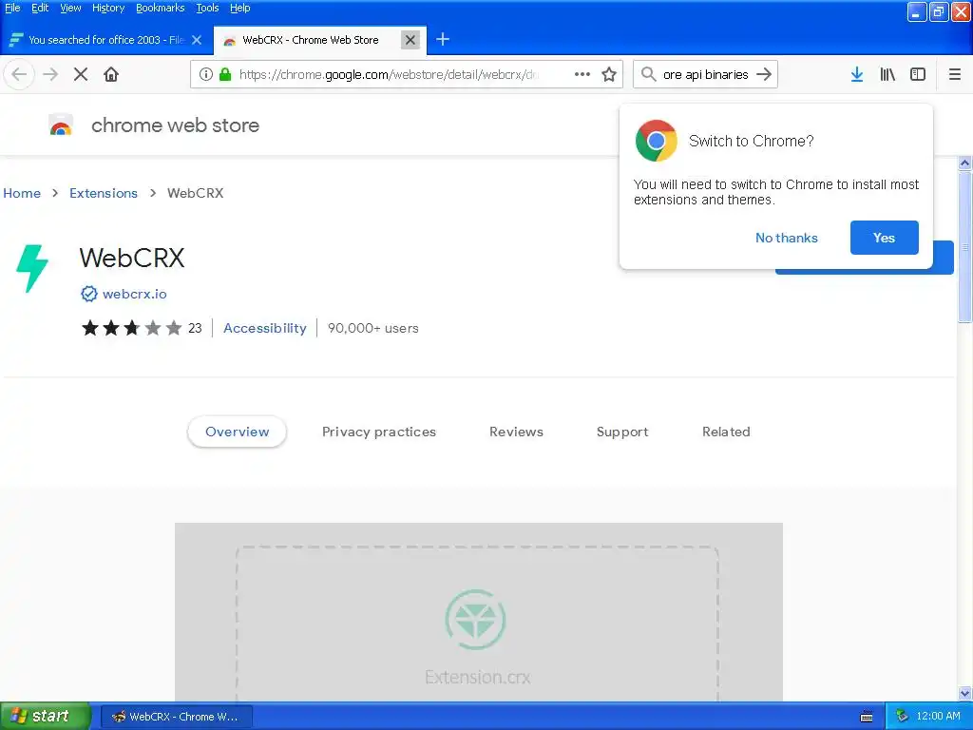This screenshot has width=973, height=730.
Task: Stop loading the page
Action: pos(81,74)
